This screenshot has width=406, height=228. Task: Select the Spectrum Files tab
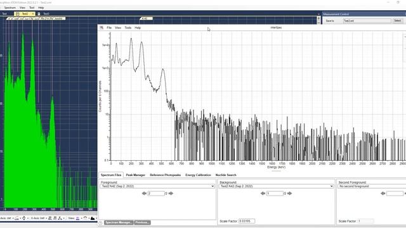[111, 175]
